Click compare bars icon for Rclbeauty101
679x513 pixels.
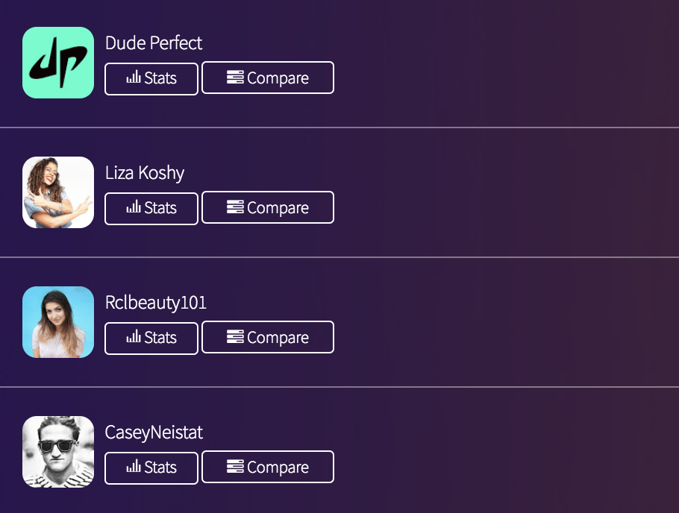[235, 337]
